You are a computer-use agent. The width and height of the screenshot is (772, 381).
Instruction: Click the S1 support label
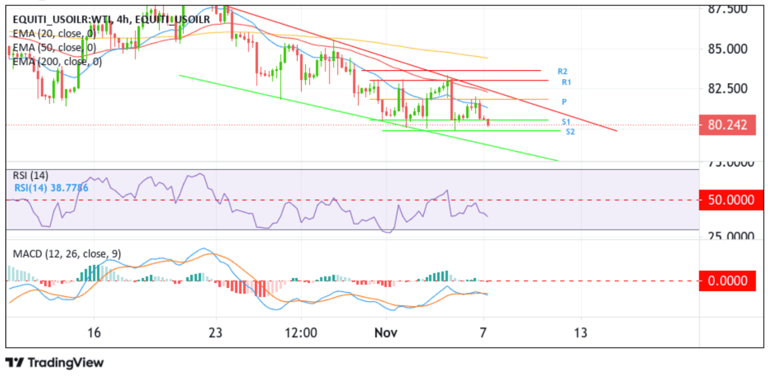pos(566,122)
